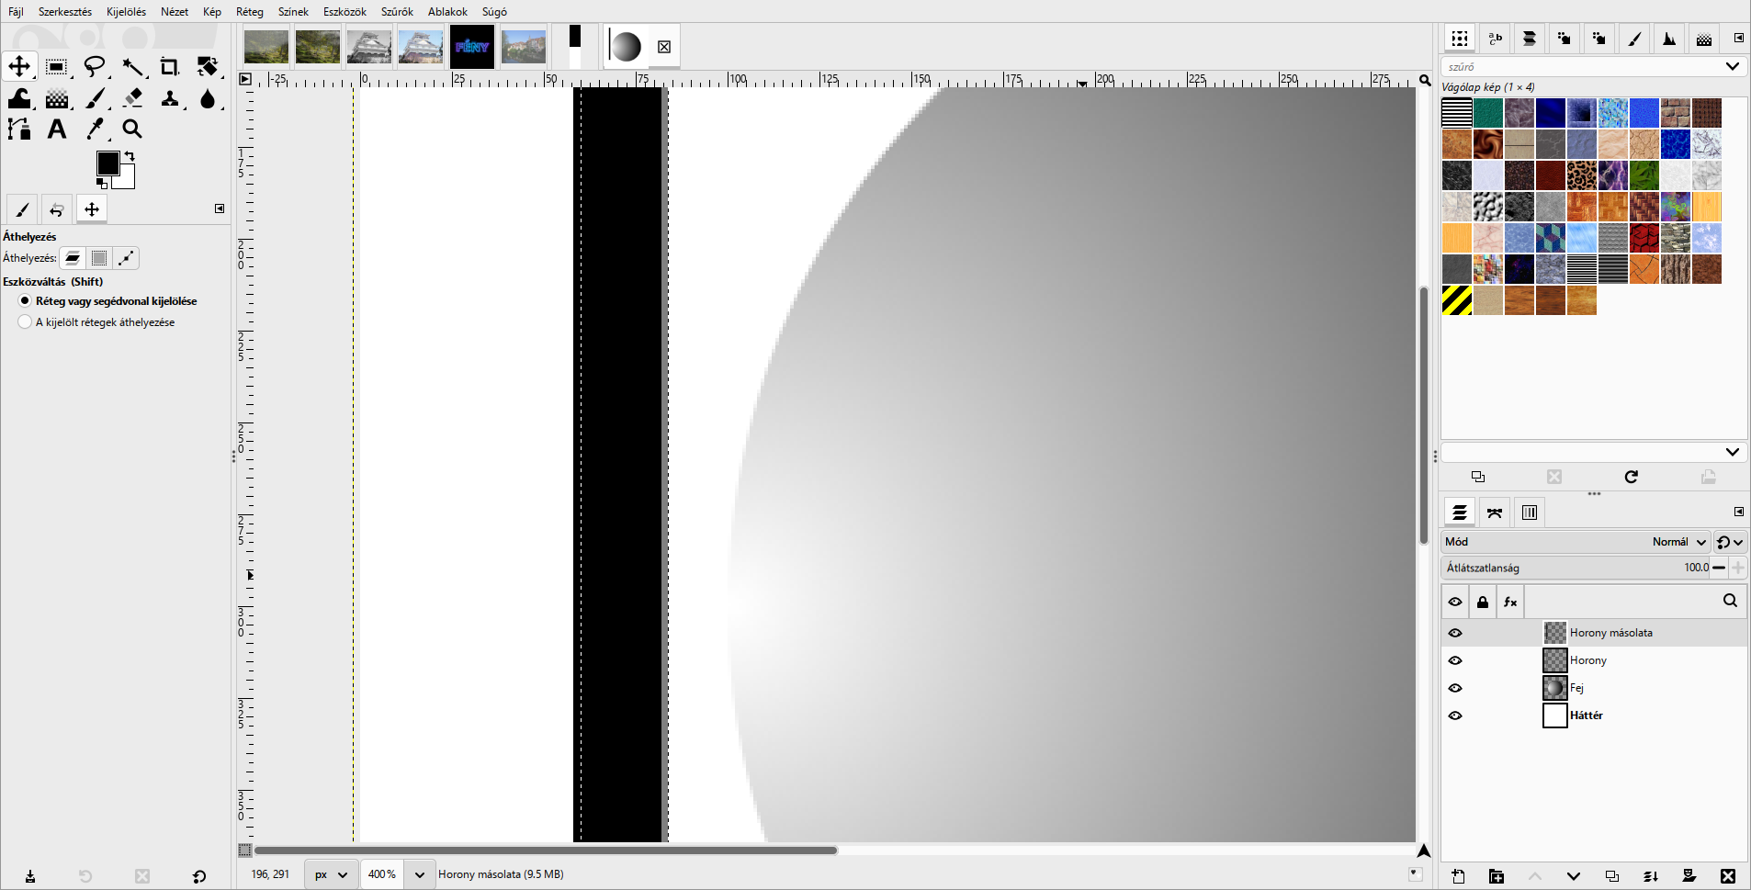Viewport: 1751px width, 890px height.
Task: Refresh the patterns list
Action: (1632, 477)
